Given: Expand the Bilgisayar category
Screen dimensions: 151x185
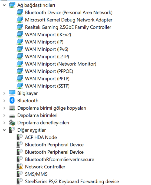Looking at the screenshot, I should tap(4, 93).
